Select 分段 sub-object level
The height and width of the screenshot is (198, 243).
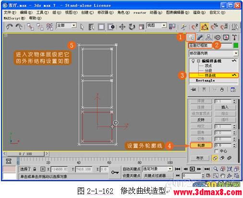(x=208, y=71)
